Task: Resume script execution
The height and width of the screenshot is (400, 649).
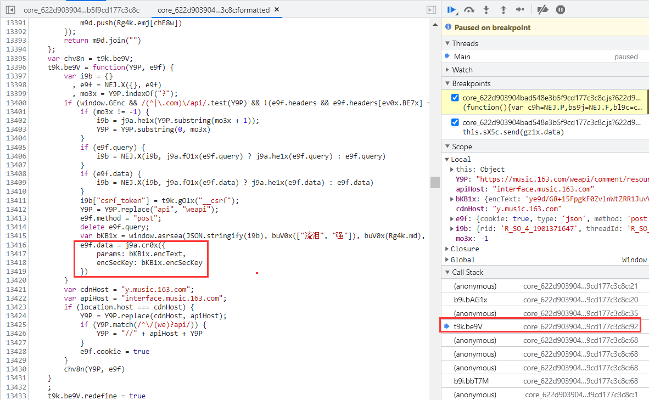Action: tap(452, 9)
